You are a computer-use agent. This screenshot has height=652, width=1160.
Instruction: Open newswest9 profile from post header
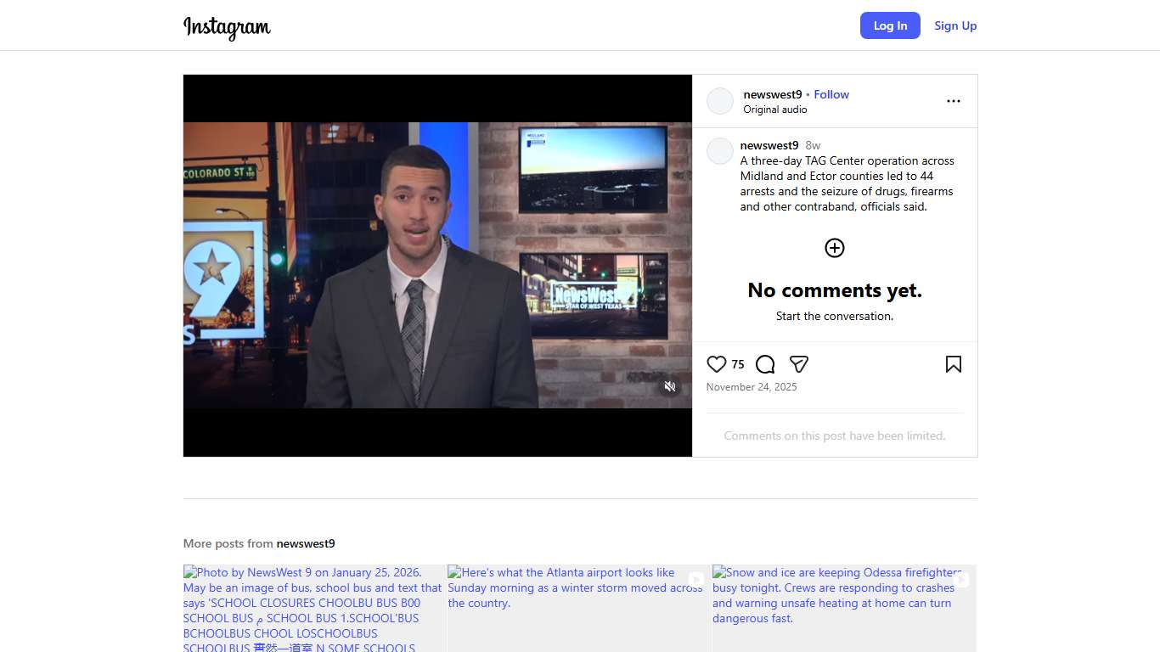[x=772, y=94]
